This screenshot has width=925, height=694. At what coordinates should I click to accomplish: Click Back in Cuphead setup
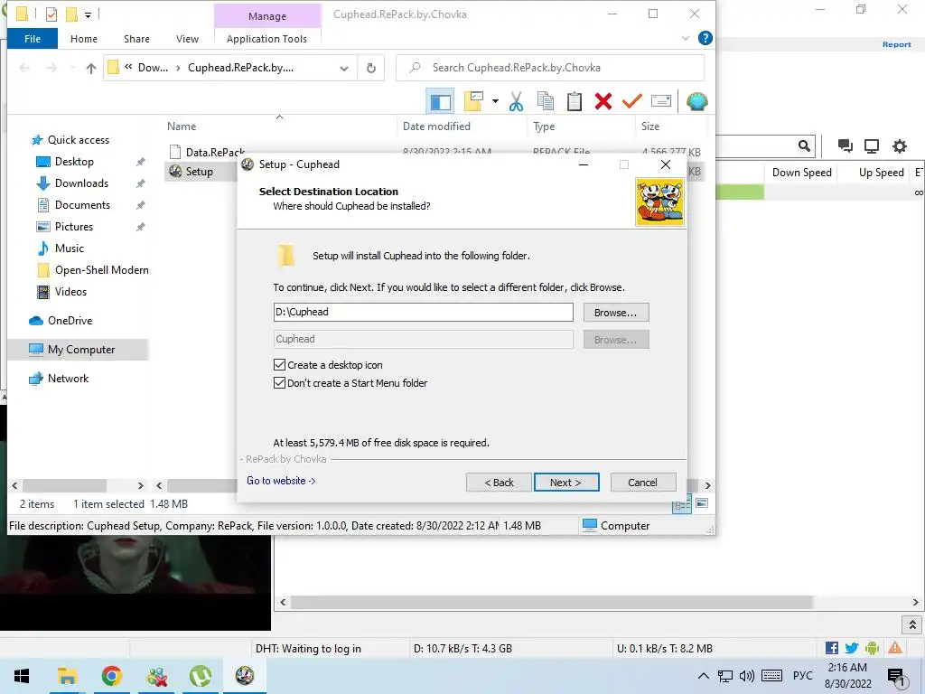499,483
